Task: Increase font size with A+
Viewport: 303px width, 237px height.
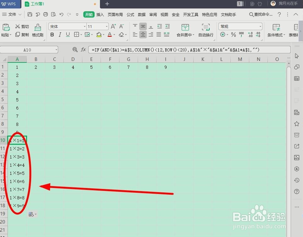Action: [113, 26]
